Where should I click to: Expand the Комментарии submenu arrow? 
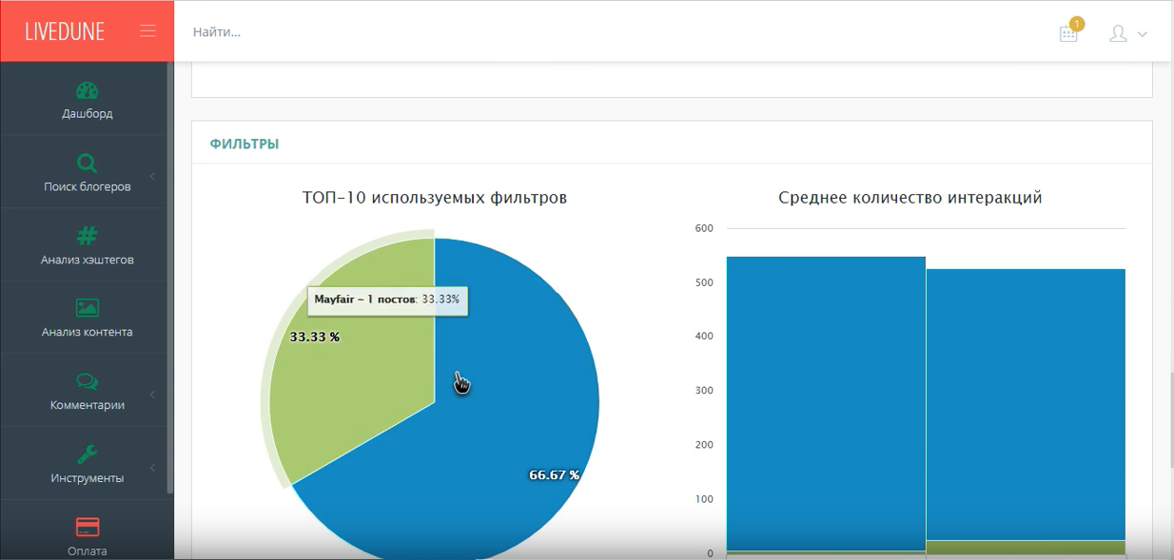coord(152,395)
